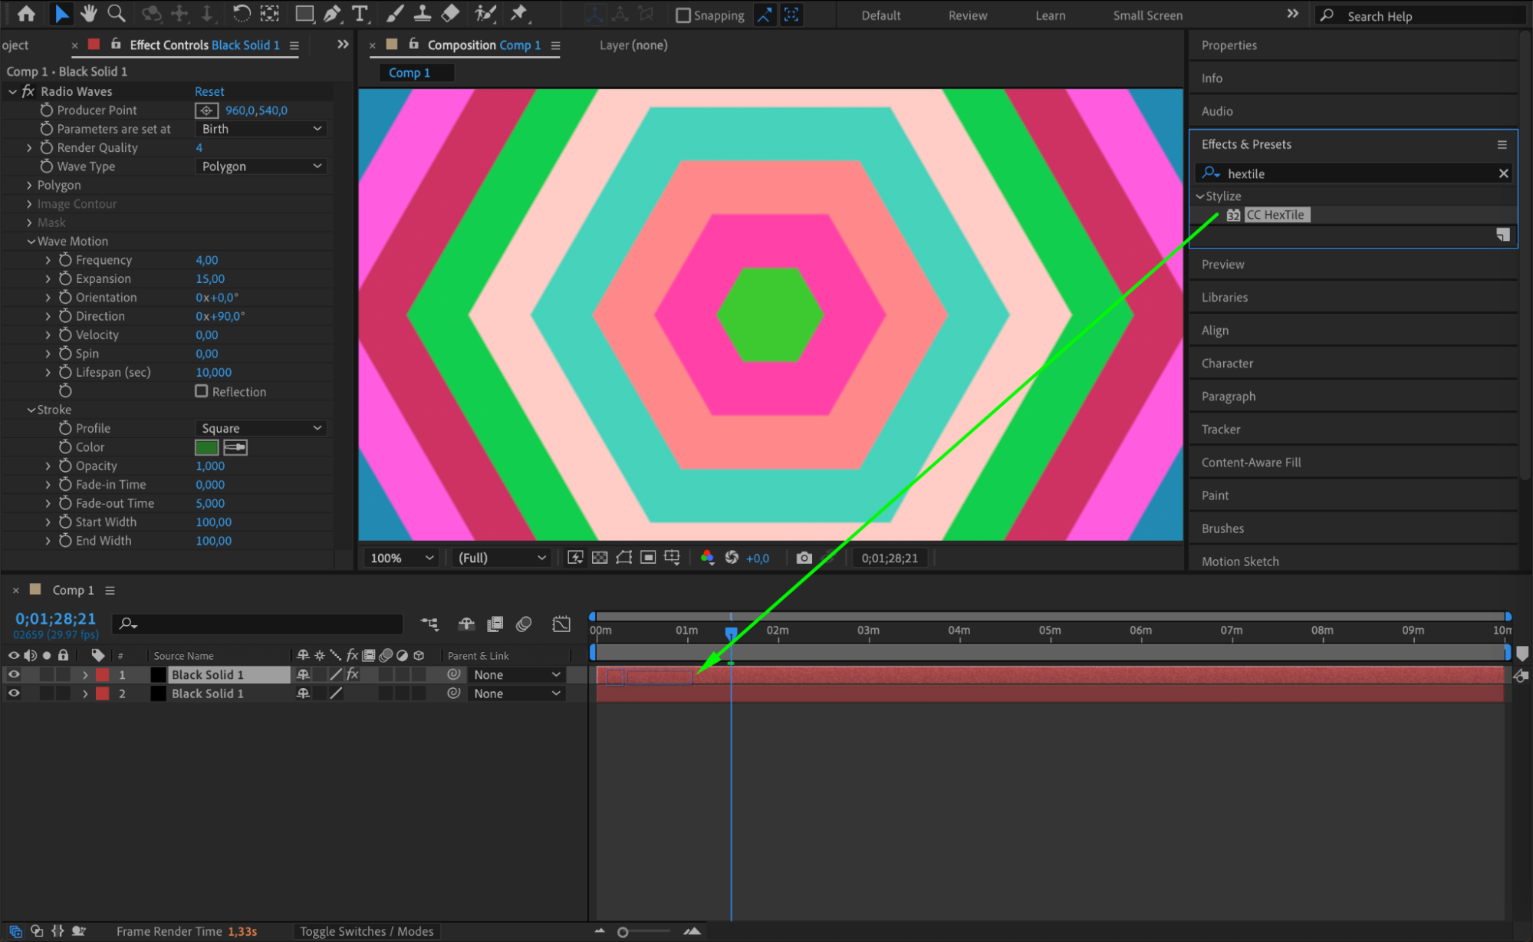
Task: Toggle the Snapping checkbox
Action: (x=683, y=15)
